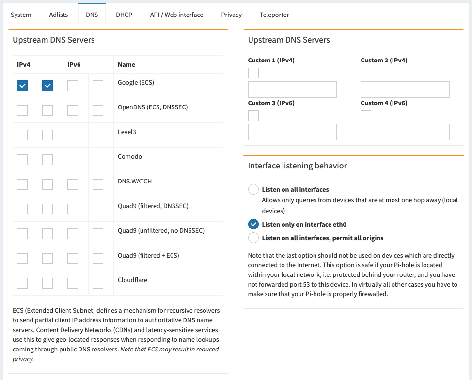This screenshot has height=380, width=472.
Task: Check the first IPv4 box for Cloudflare
Action: click(22, 283)
